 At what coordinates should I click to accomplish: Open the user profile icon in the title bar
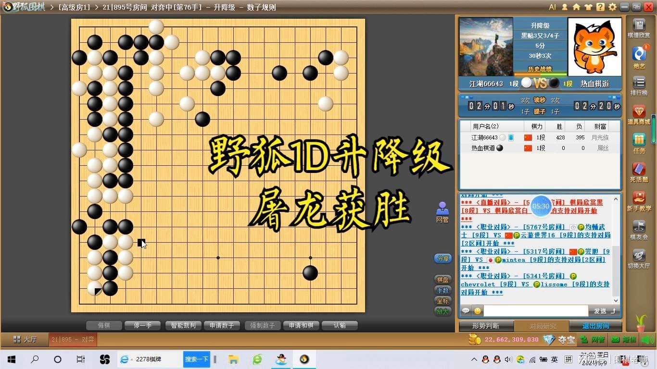(x=565, y=7)
